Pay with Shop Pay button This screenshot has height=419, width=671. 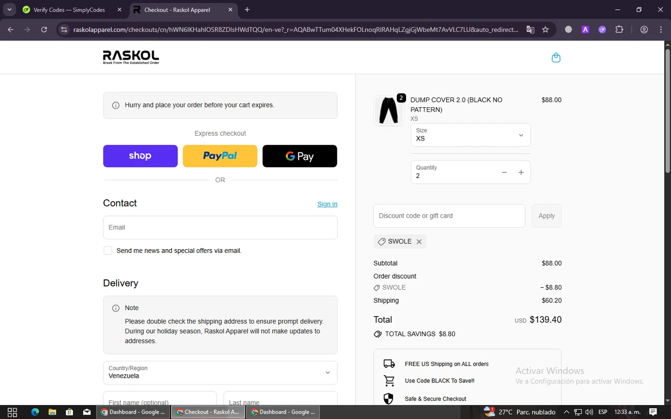[x=140, y=156]
